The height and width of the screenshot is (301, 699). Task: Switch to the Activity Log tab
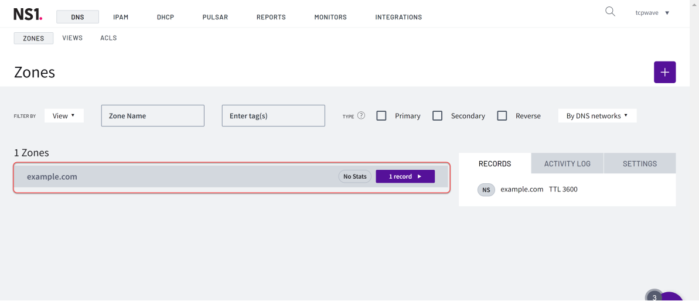567,163
